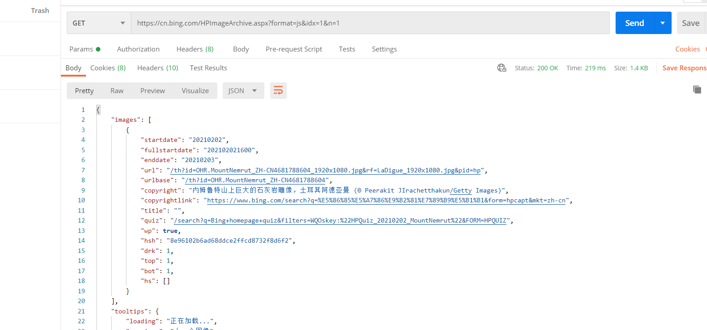Select the Preview view mode
The width and height of the screenshot is (707, 330).
[153, 91]
